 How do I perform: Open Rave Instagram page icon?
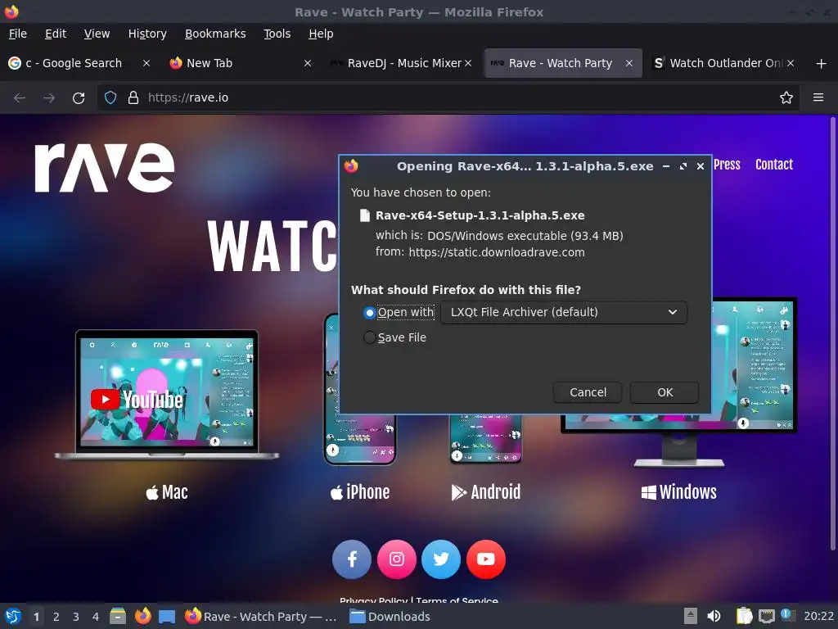coord(397,559)
